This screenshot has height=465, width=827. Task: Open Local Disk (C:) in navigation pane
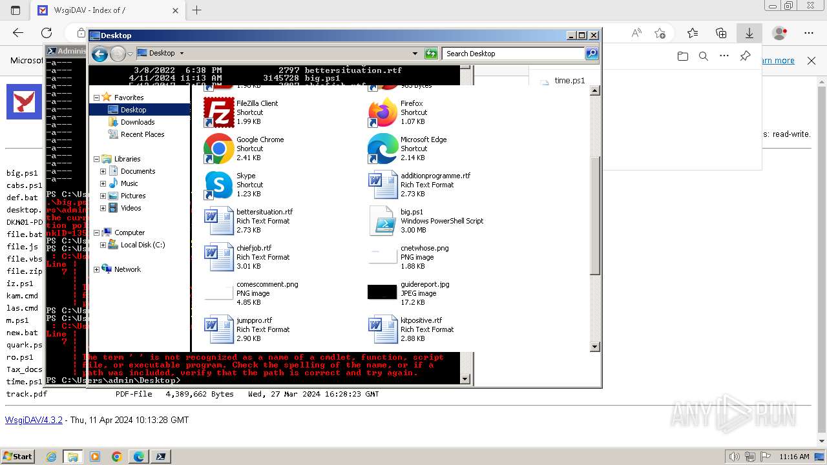coord(143,245)
